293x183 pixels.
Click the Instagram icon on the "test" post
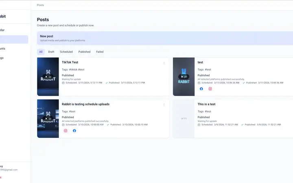pyautogui.click(x=210, y=89)
